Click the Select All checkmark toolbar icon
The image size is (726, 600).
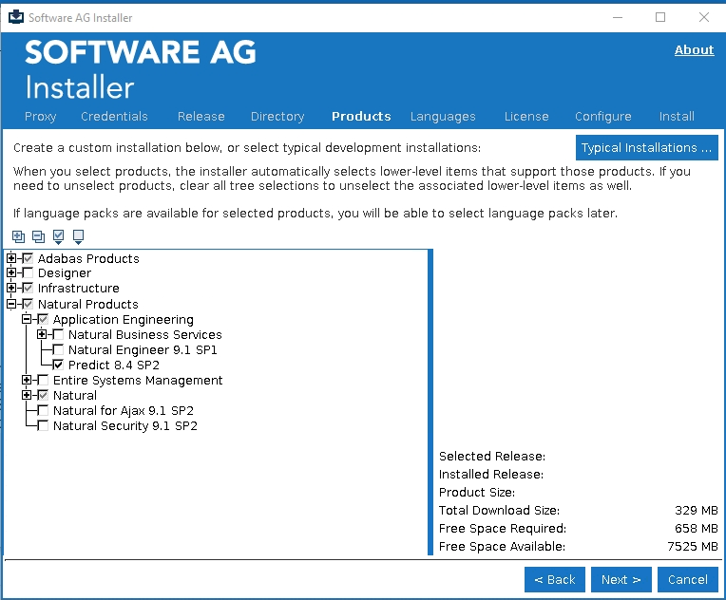58,236
